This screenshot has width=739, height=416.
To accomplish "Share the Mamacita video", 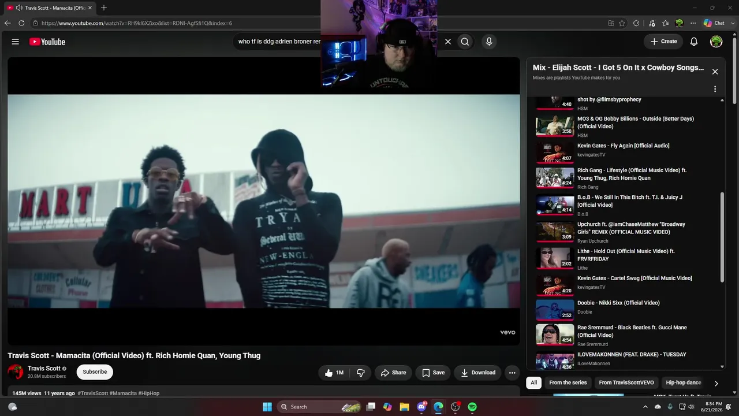I will tap(393, 373).
